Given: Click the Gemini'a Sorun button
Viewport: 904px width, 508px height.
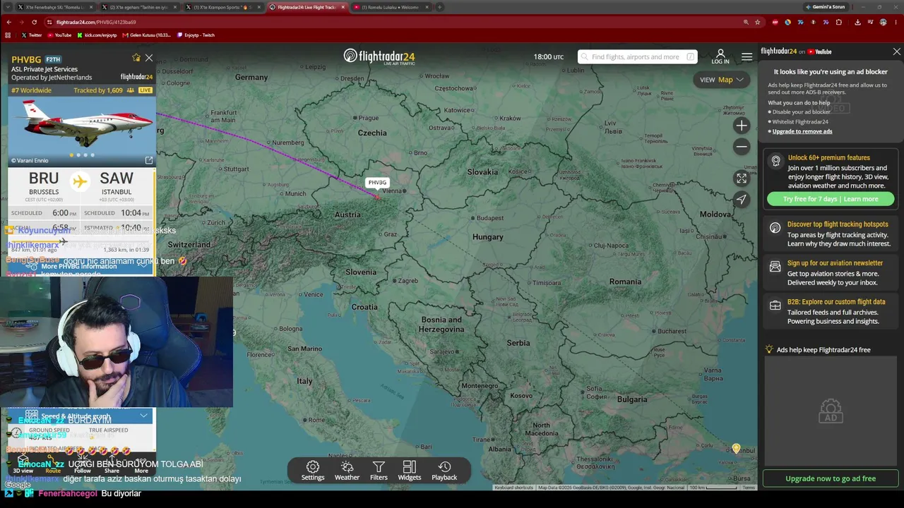Looking at the screenshot, I should coord(825,7).
